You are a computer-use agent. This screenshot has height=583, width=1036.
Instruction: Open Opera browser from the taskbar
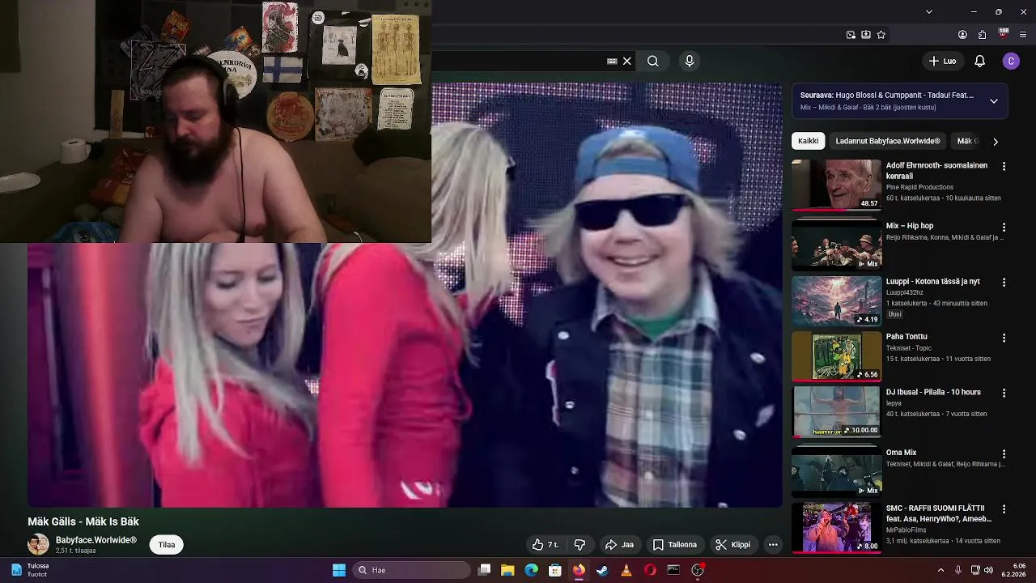coord(650,570)
